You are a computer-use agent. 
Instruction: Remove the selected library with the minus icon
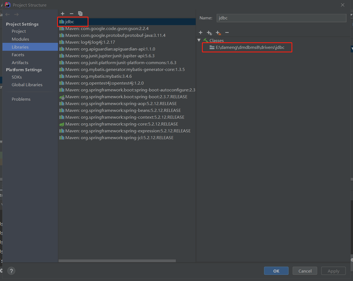tap(72, 13)
